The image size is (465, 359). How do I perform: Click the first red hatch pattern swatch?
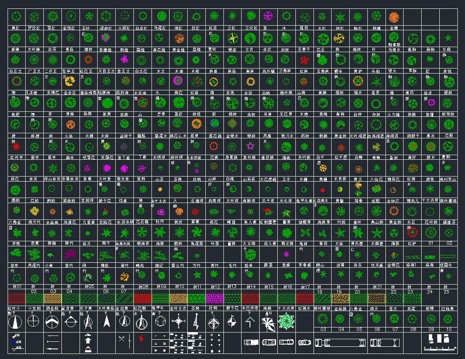[16, 299]
